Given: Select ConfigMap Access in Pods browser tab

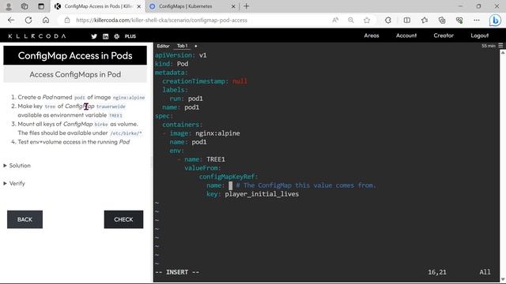Looking at the screenshot, I should (x=98, y=6).
